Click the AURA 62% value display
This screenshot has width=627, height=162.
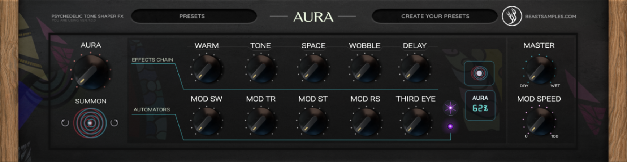click(x=480, y=105)
